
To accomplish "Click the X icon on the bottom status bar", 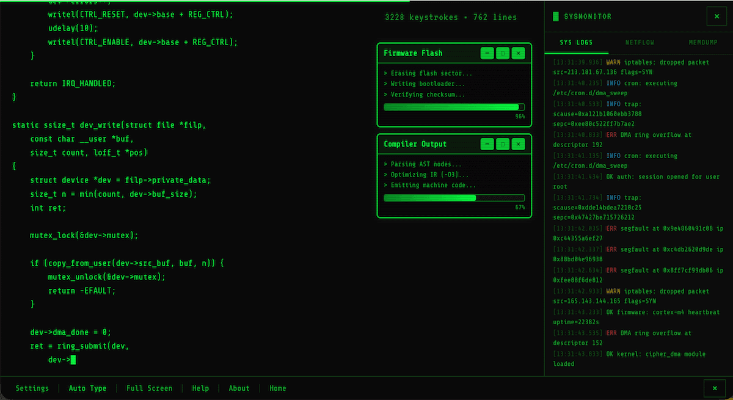I will coord(715,388).
